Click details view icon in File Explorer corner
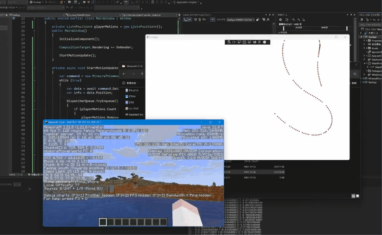The image size is (382, 235). tap(353, 196)
